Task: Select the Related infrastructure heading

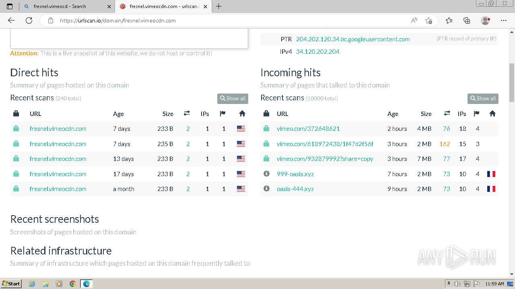Action: pyautogui.click(x=61, y=251)
